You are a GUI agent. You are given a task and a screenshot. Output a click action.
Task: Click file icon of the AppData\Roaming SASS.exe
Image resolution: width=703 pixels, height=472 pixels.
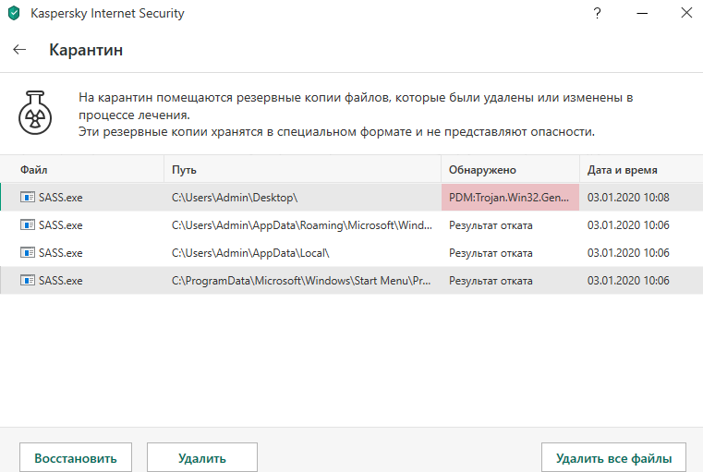tap(28, 225)
